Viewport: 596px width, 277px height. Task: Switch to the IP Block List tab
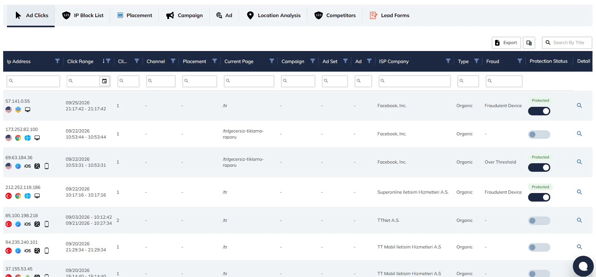click(83, 15)
